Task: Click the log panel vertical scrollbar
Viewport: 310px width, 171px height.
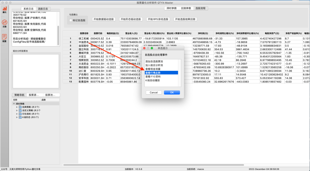Action: click(x=58, y=35)
